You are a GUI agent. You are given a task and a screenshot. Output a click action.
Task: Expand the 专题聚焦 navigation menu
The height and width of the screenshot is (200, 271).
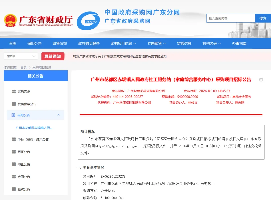[156, 44]
